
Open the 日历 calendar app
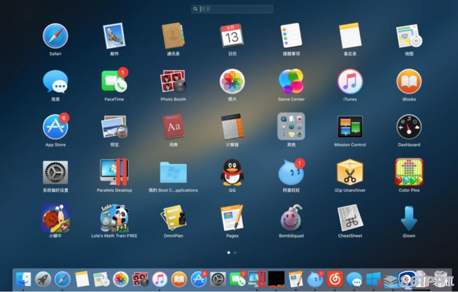tap(232, 36)
